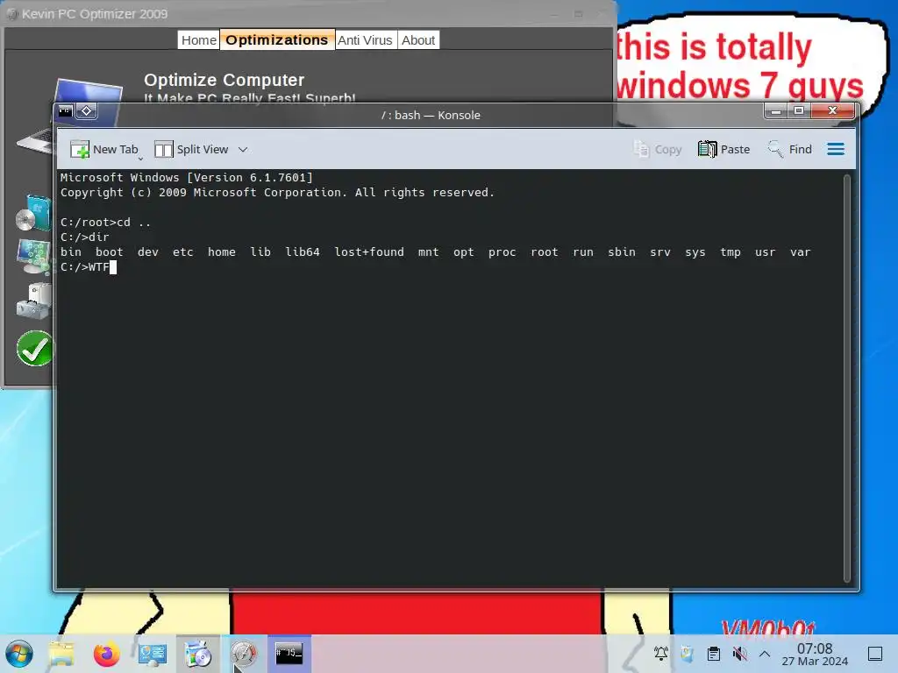Image resolution: width=898 pixels, height=673 pixels.
Task: Click the 'sbin' entry in dir listing
Action: pos(622,251)
